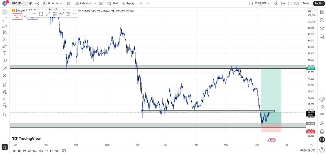The image size is (326, 154).
Task: Open the object tree layers panel
Action: [322, 28]
